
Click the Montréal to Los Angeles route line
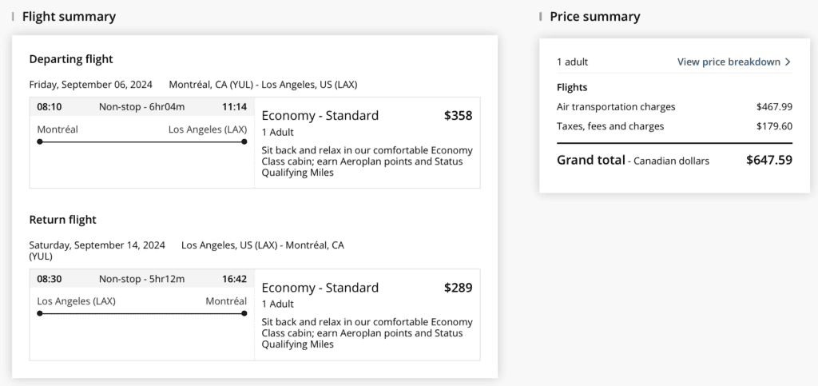coord(142,142)
